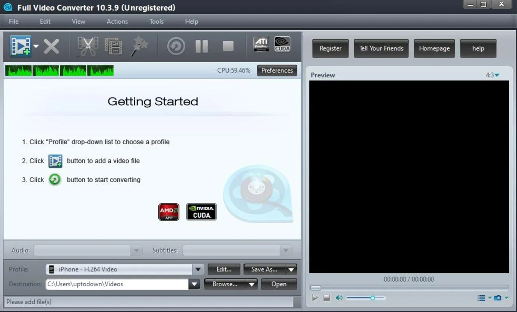This screenshot has height=312, width=517.
Task: Click the Register button
Action: point(331,48)
